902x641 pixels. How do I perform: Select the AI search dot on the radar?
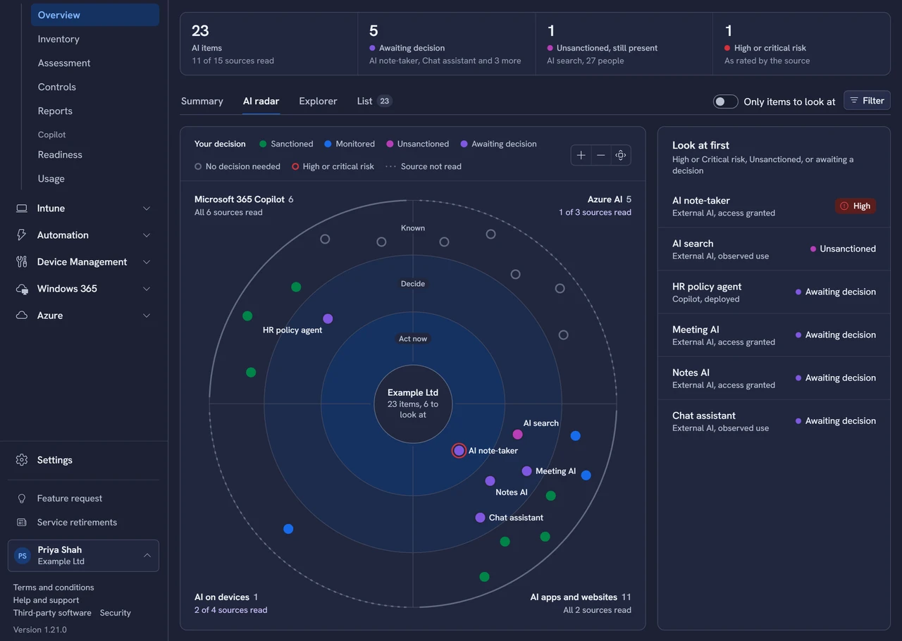pyautogui.click(x=518, y=435)
